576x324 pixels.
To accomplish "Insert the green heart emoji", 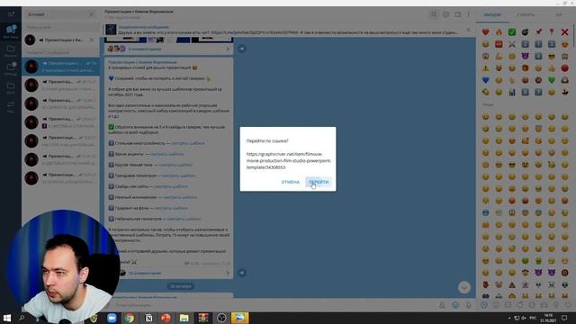I will pyautogui.click(x=552, y=80).
